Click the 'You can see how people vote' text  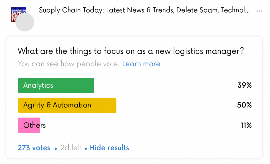[x=69, y=64]
